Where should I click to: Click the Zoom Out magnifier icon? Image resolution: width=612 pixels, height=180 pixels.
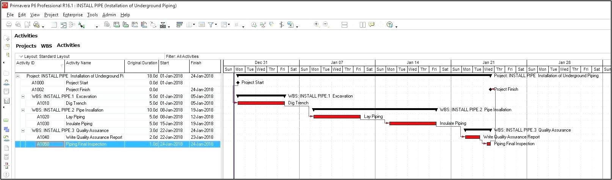[326, 25]
